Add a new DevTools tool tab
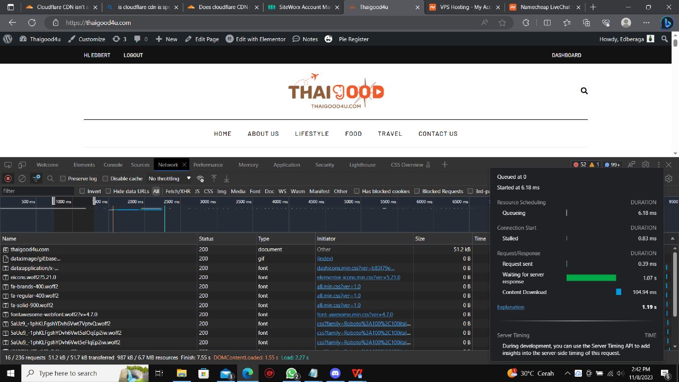 (x=445, y=165)
